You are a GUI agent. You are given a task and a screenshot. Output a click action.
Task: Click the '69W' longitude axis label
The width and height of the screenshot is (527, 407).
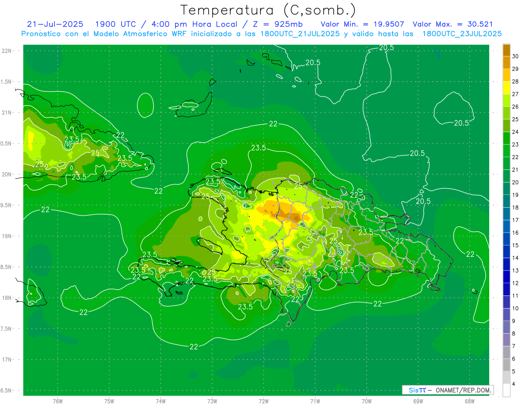[418, 401]
